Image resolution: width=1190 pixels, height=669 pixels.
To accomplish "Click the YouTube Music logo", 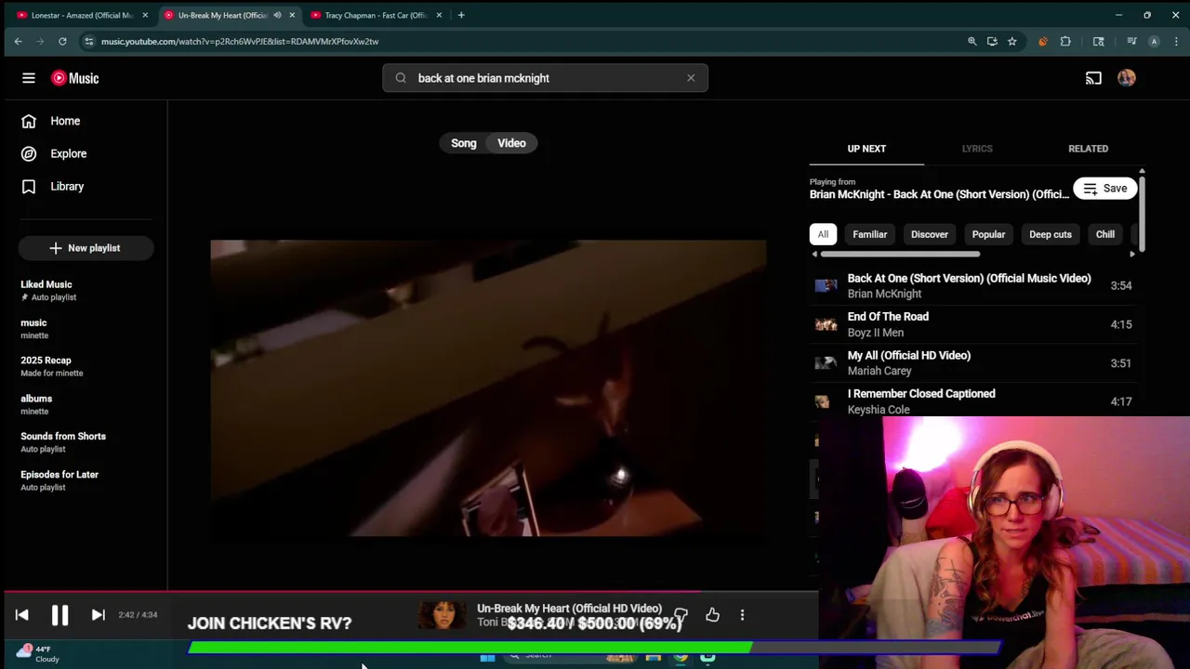I will (x=75, y=78).
